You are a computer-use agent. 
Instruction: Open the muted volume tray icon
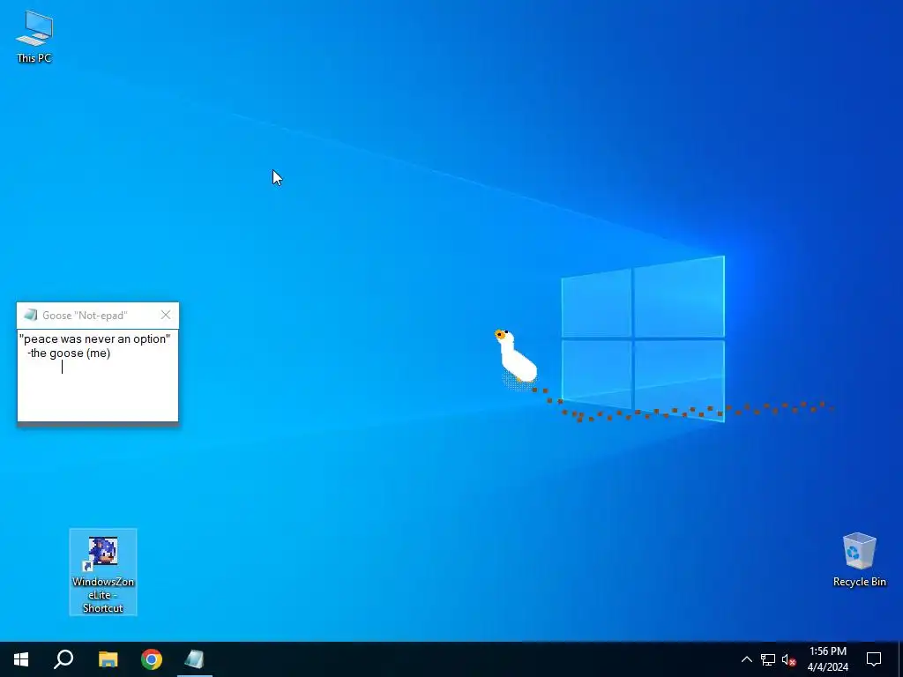point(788,659)
